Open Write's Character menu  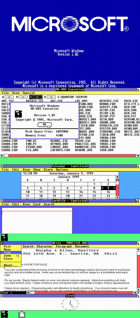tap(44, 246)
